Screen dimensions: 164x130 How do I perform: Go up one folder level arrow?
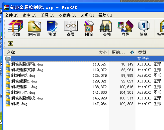[x=11, y=44]
